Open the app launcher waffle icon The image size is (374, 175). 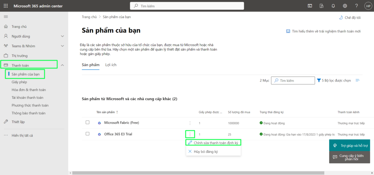tap(6, 6)
